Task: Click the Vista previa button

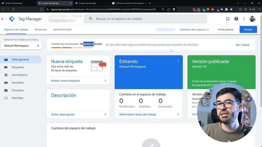Action: 225,30
